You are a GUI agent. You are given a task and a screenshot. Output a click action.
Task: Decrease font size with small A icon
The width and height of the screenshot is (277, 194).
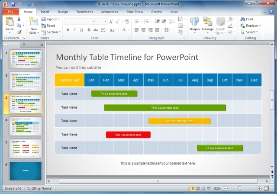click(117, 22)
